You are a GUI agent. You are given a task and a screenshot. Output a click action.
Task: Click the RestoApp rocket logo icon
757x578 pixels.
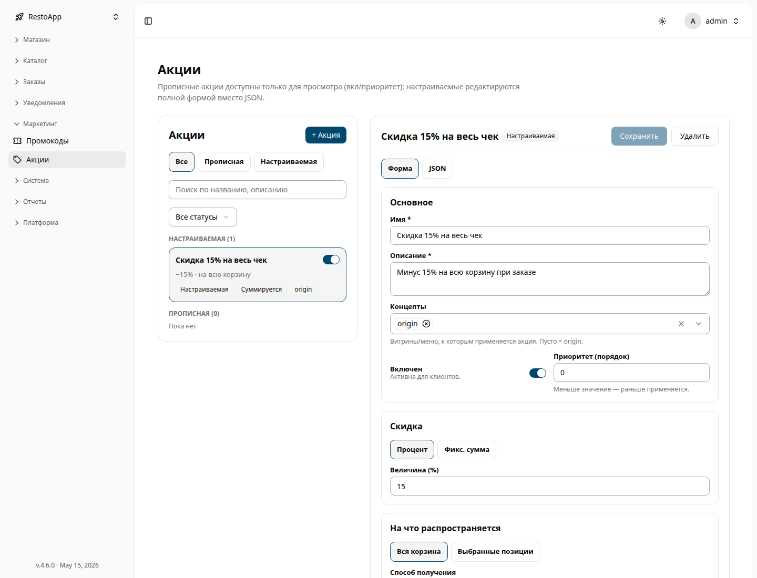pos(19,17)
